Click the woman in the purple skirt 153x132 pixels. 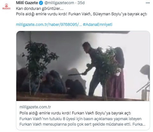pyautogui.click(x=116, y=74)
